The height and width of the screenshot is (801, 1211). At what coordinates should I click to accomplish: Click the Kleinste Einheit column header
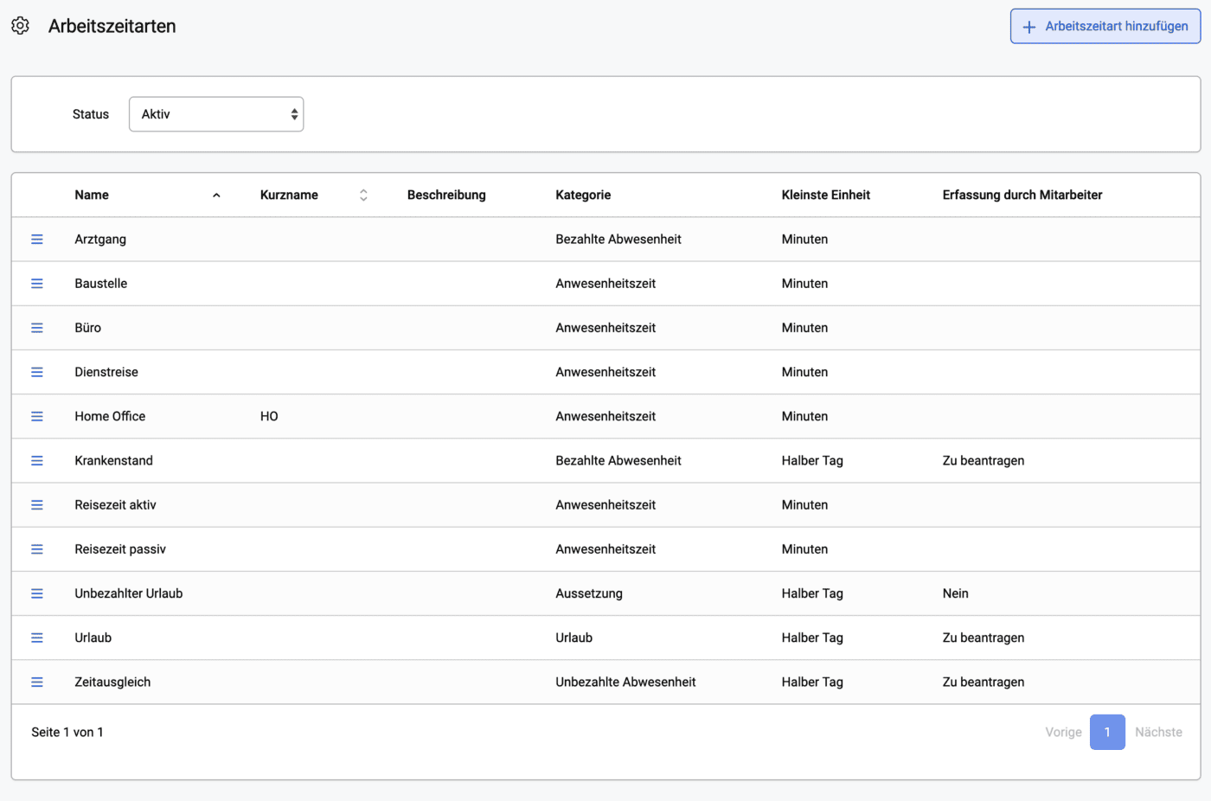click(826, 195)
